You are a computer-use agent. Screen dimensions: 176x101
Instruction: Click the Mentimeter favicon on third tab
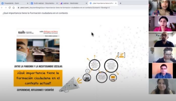(61, 3)
